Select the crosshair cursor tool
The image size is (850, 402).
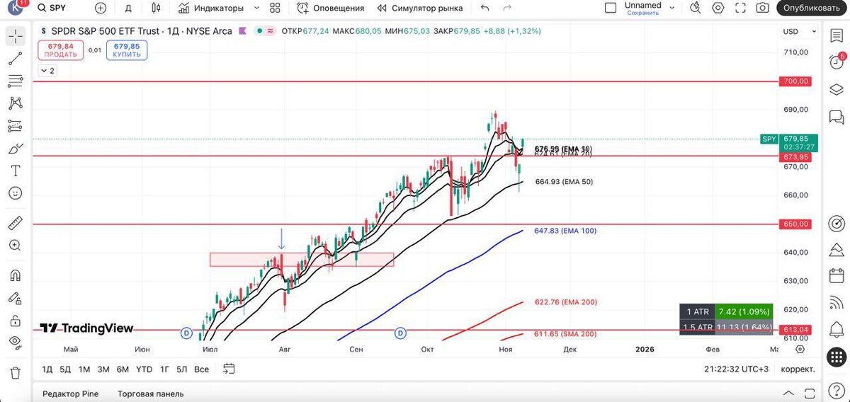15,35
